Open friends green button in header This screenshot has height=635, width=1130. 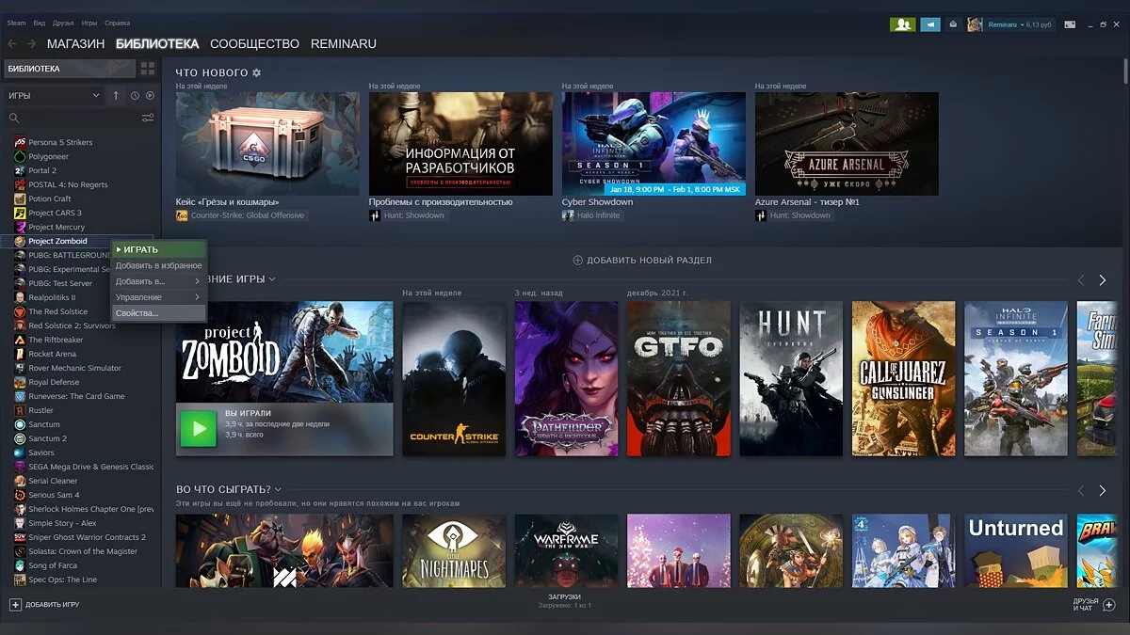click(902, 24)
